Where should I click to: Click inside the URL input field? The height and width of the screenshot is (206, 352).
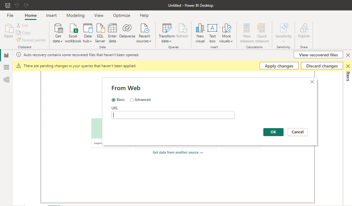point(173,115)
